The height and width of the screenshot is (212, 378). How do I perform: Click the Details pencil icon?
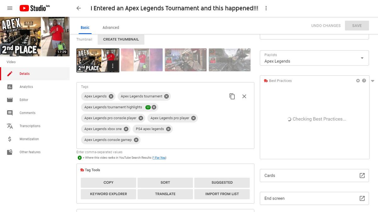tap(10, 74)
